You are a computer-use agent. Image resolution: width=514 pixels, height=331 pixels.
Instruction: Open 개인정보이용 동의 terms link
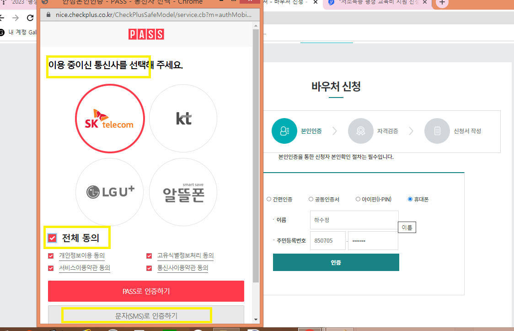pyautogui.click(x=82, y=255)
